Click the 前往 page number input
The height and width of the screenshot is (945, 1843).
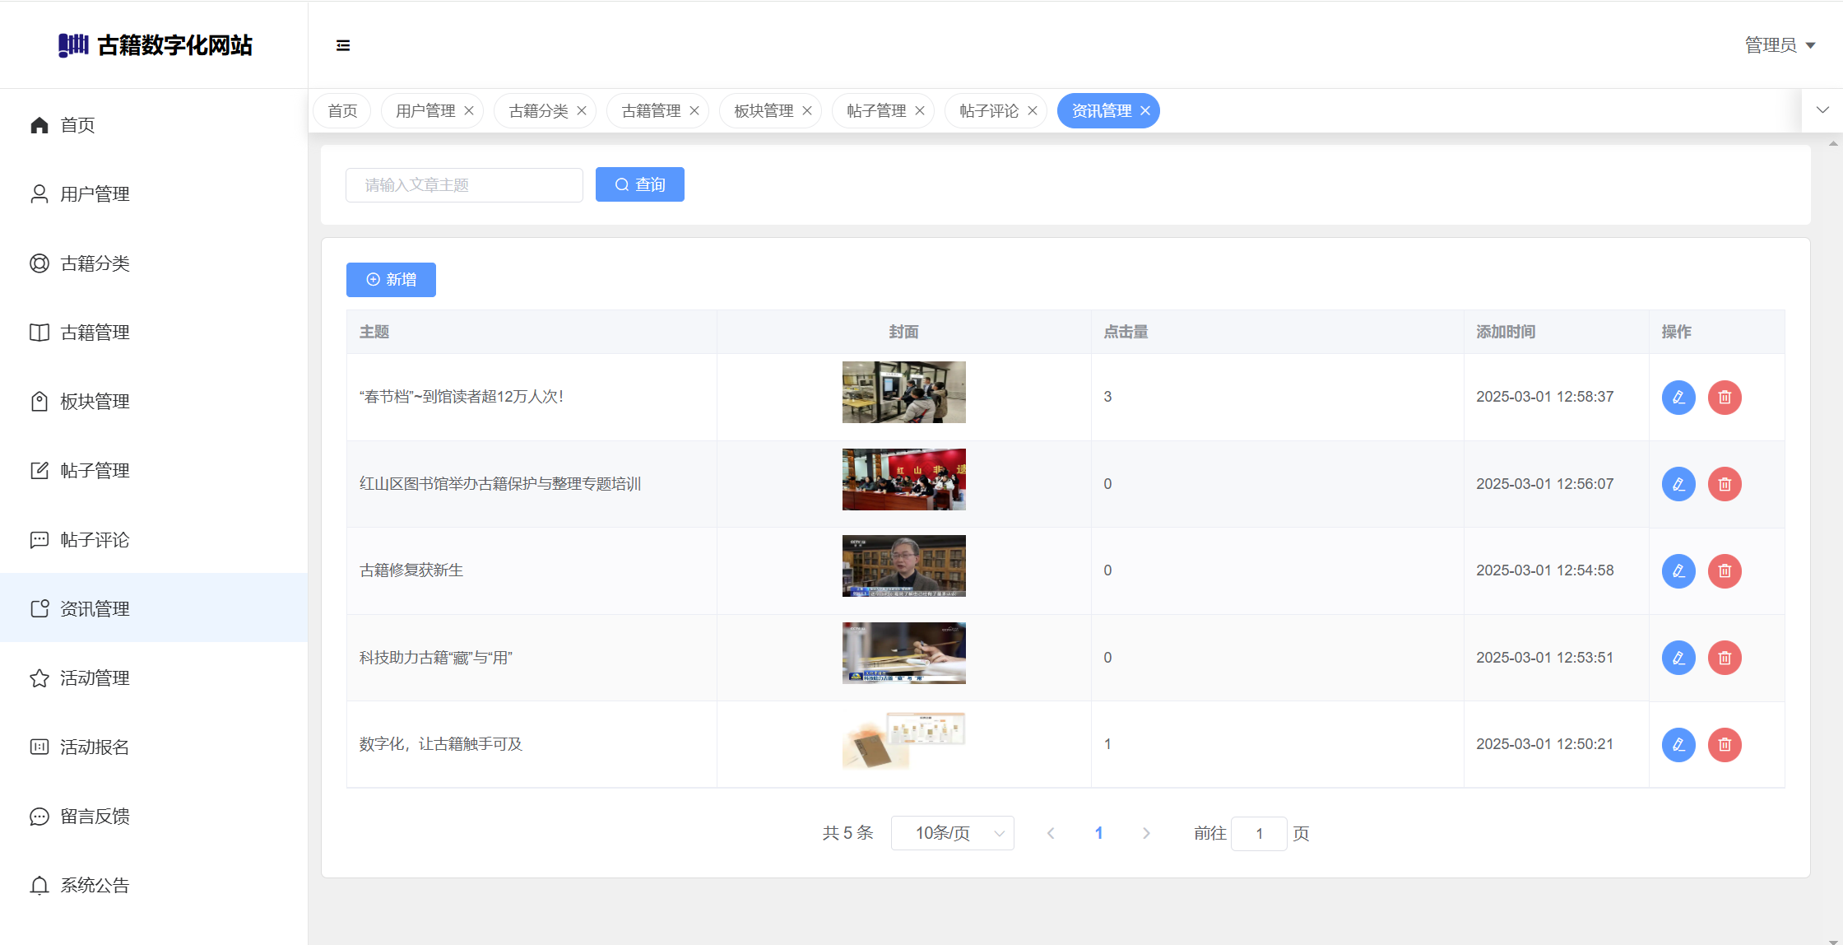tap(1258, 834)
